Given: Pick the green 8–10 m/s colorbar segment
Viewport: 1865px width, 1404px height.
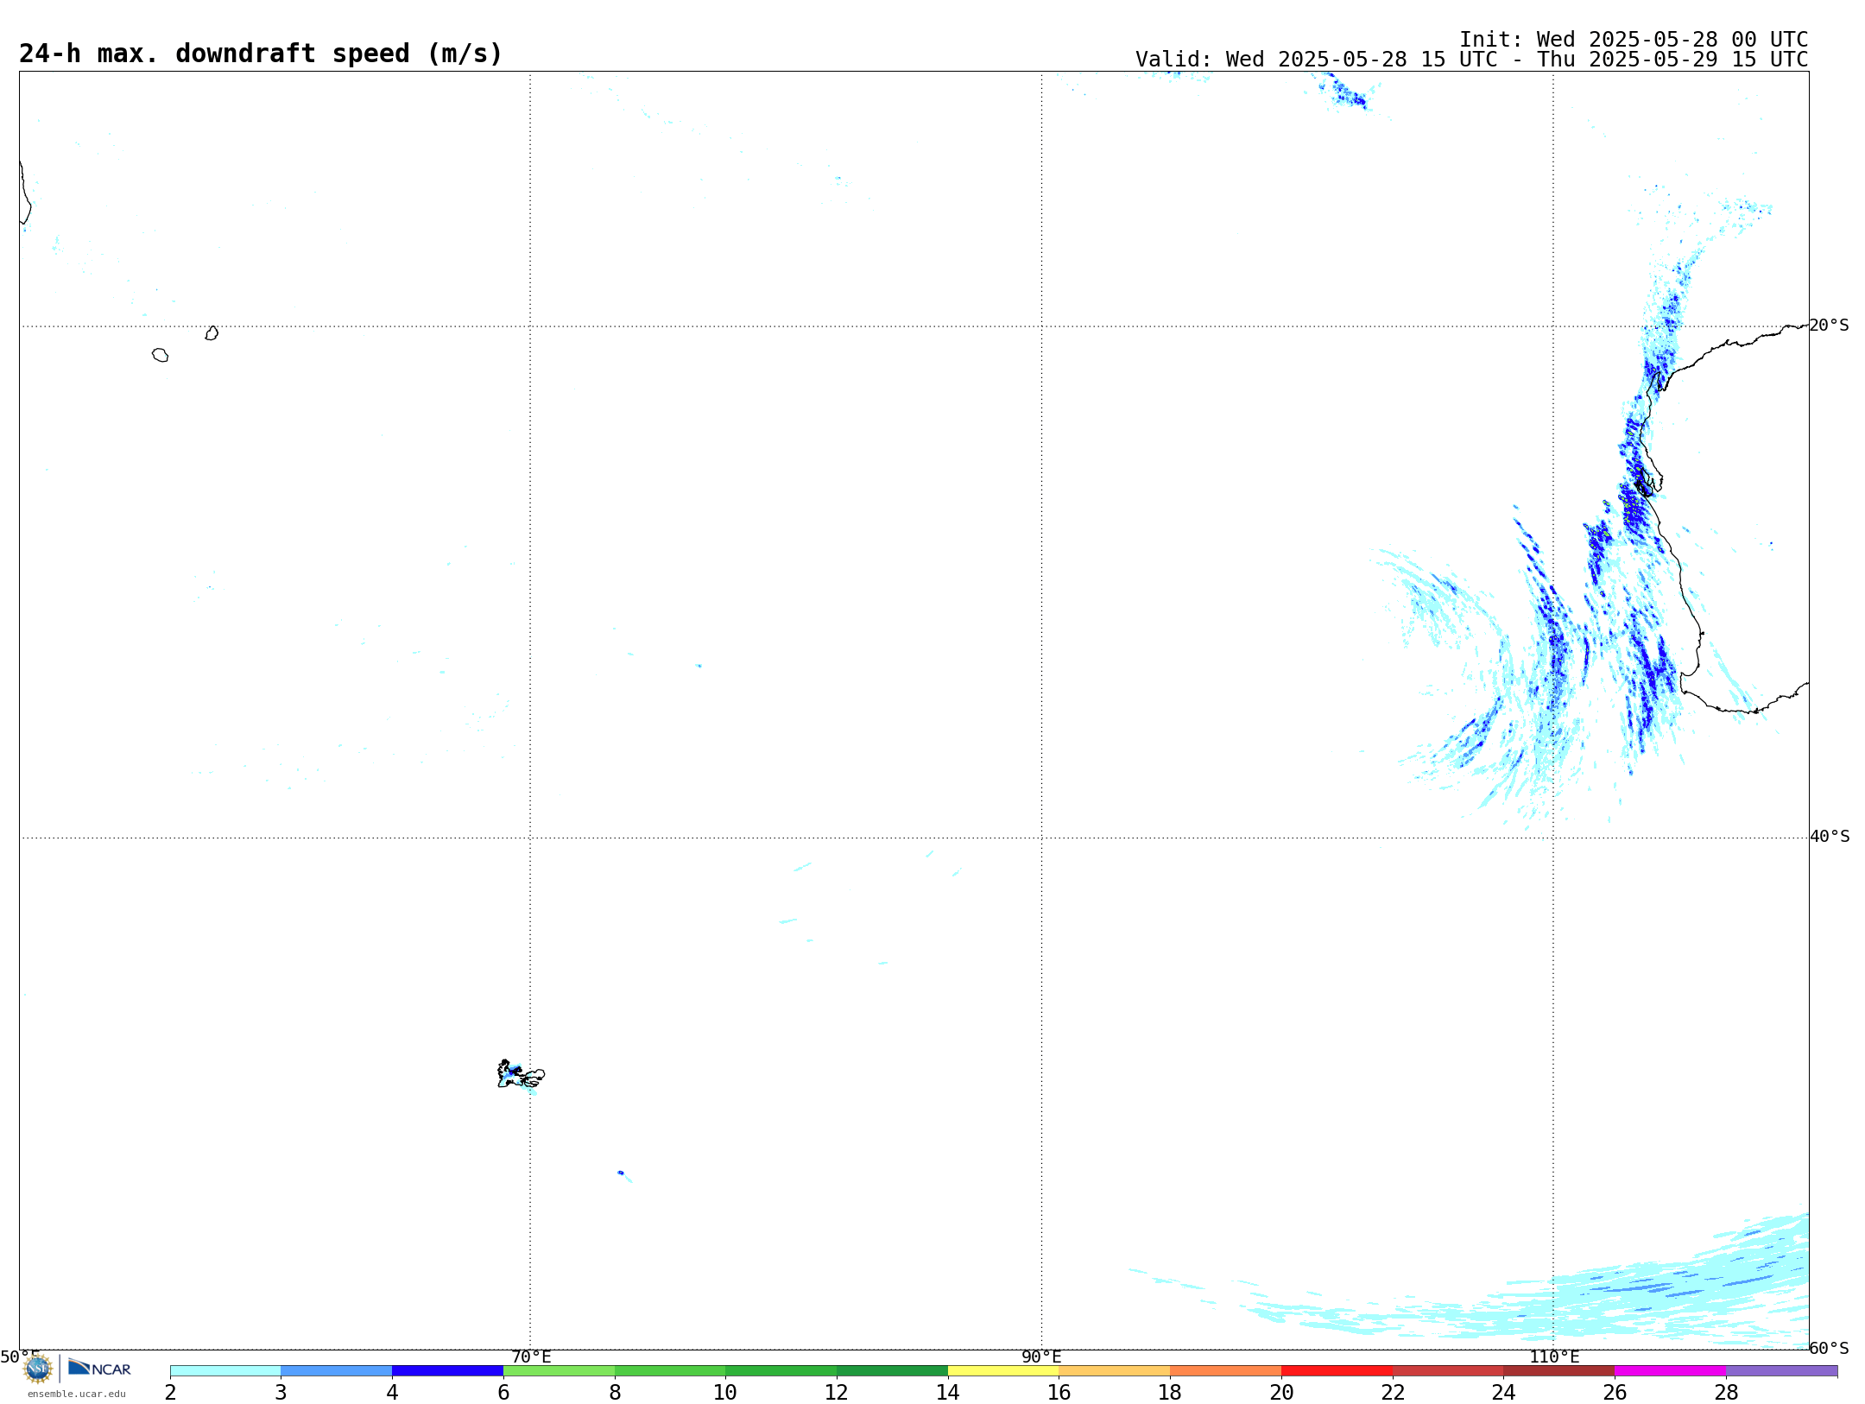Looking at the screenshot, I should pos(670,1370).
